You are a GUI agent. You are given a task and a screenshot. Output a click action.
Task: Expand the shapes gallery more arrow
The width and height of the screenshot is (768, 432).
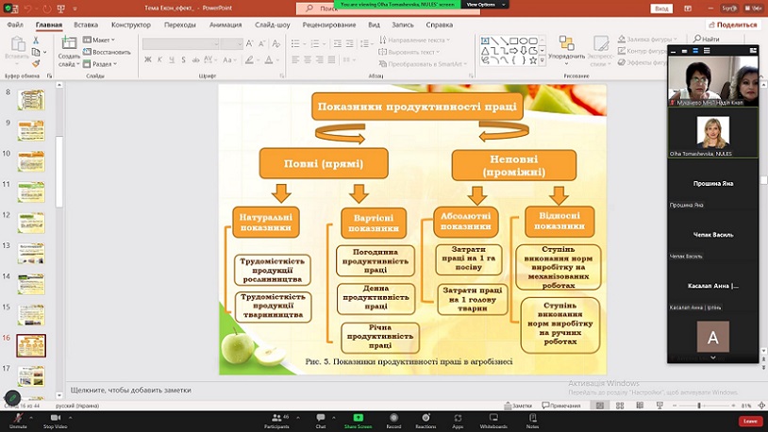(543, 61)
